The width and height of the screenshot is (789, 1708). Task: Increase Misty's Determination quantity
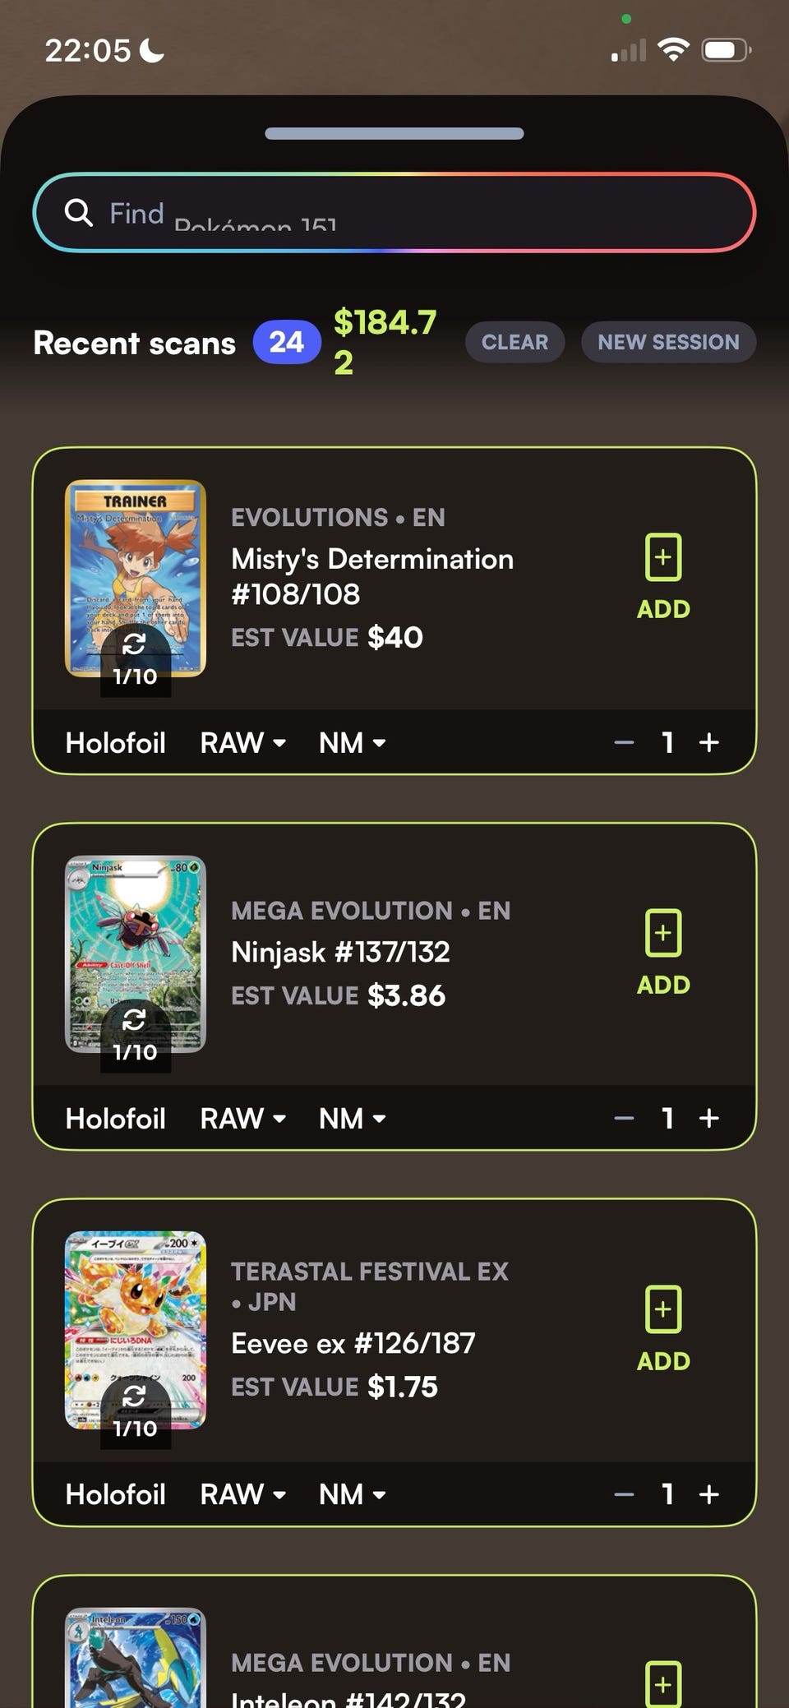pos(709,742)
